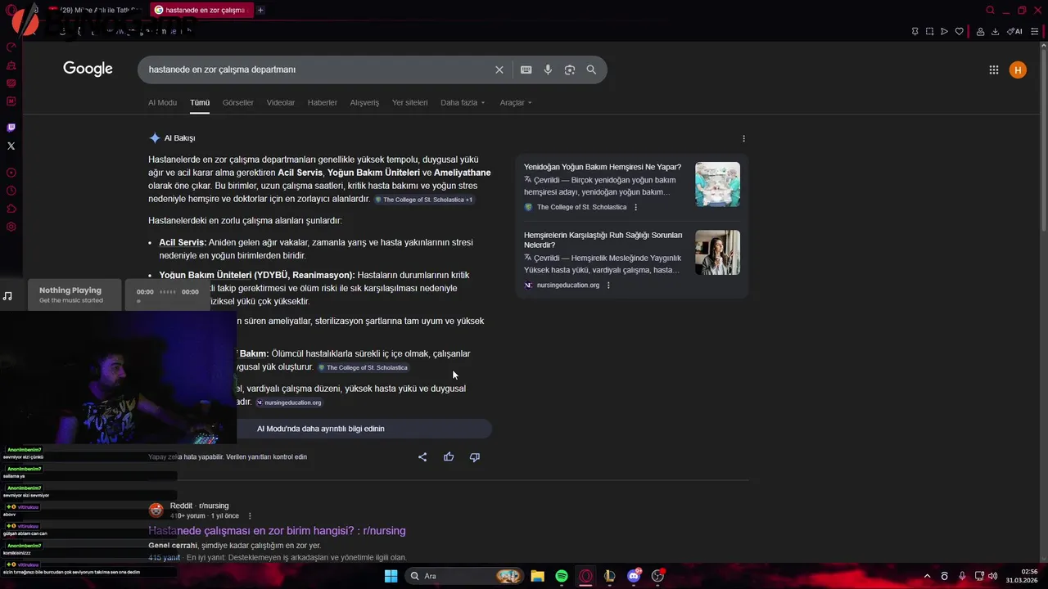Open the newborn ICU article thumbnail

click(x=717, y=184)
